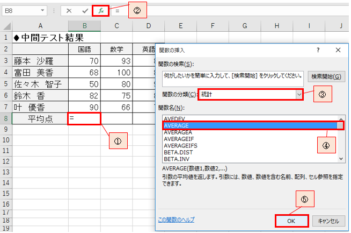351x233 pixels.
Task: Click the Insert Function fx icon
Action: 100,10
